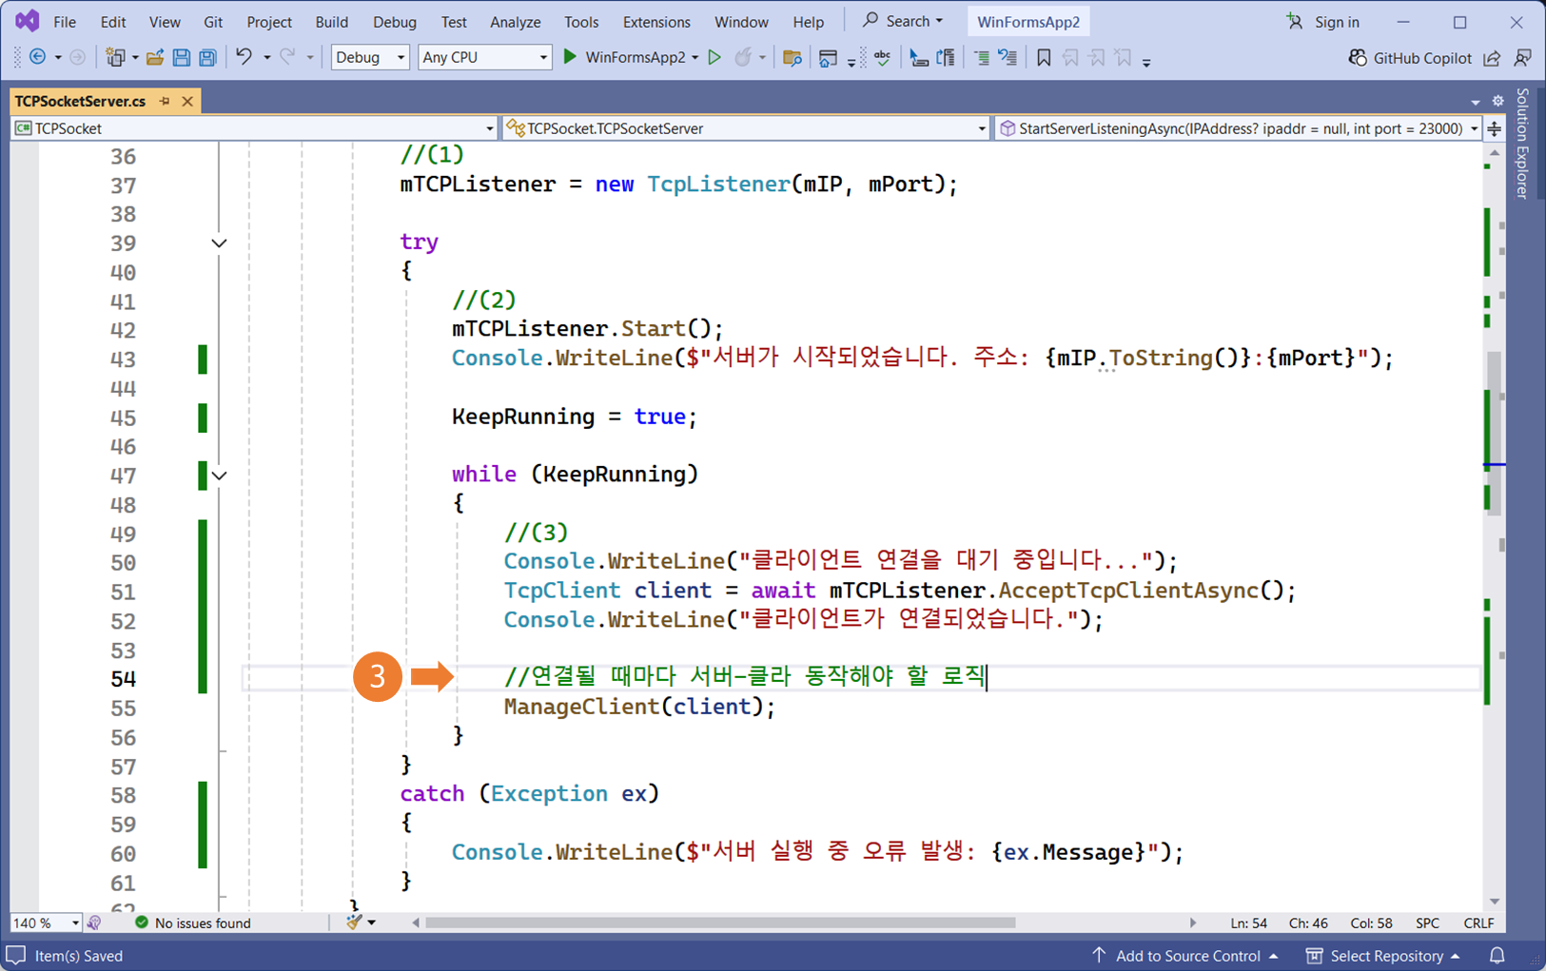Screen dimensions: 1546x971
Task: Click the editor window settings gear icon
Action: 1497,101
